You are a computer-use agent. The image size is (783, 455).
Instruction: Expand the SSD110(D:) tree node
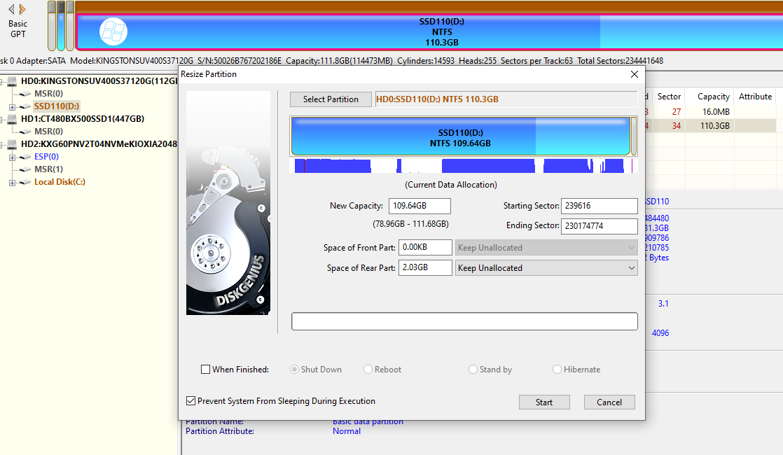(12, 107)
